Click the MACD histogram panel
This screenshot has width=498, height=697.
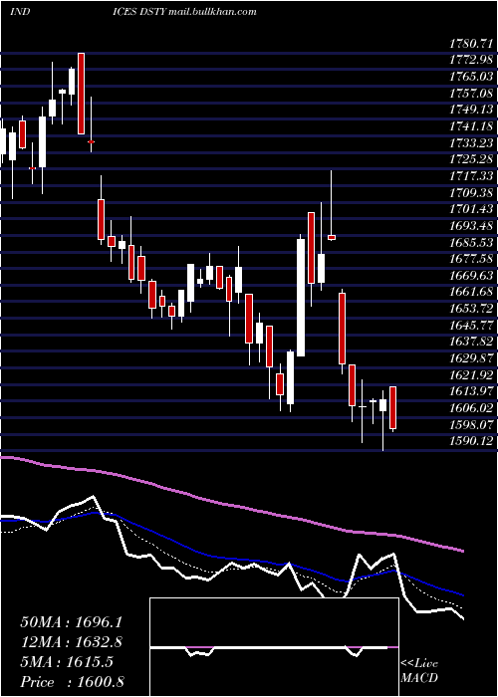(x=274, y=647)
